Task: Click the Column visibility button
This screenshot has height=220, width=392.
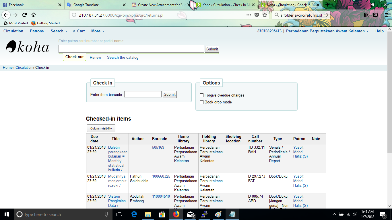Action: click(x=101, y=128)
